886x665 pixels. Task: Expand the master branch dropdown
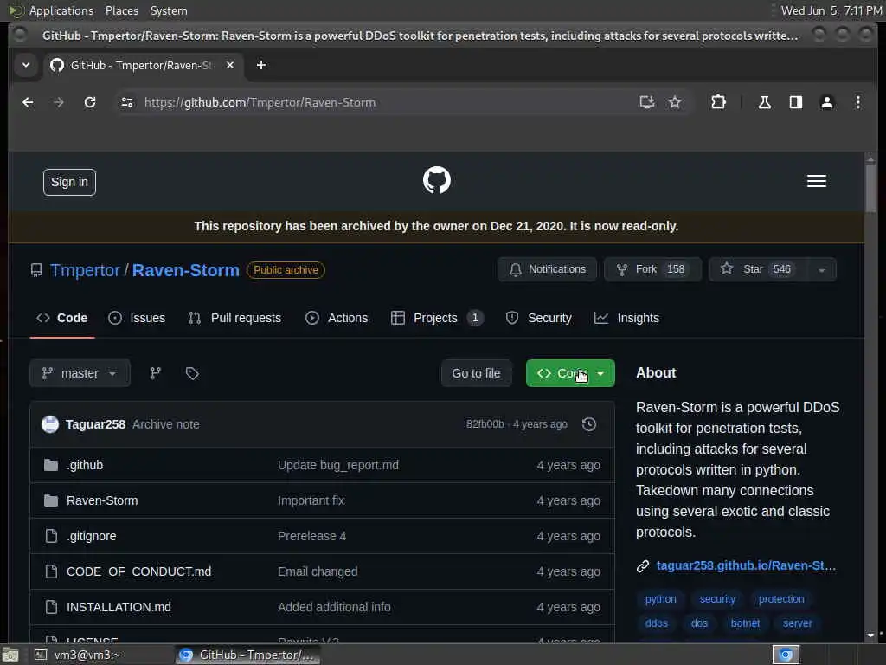click(x=80, y=373)
